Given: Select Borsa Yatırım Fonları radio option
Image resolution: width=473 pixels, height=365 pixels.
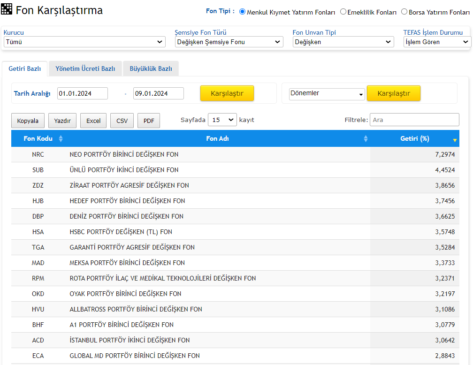Looking at the screenshot, I should click(404, 12).
